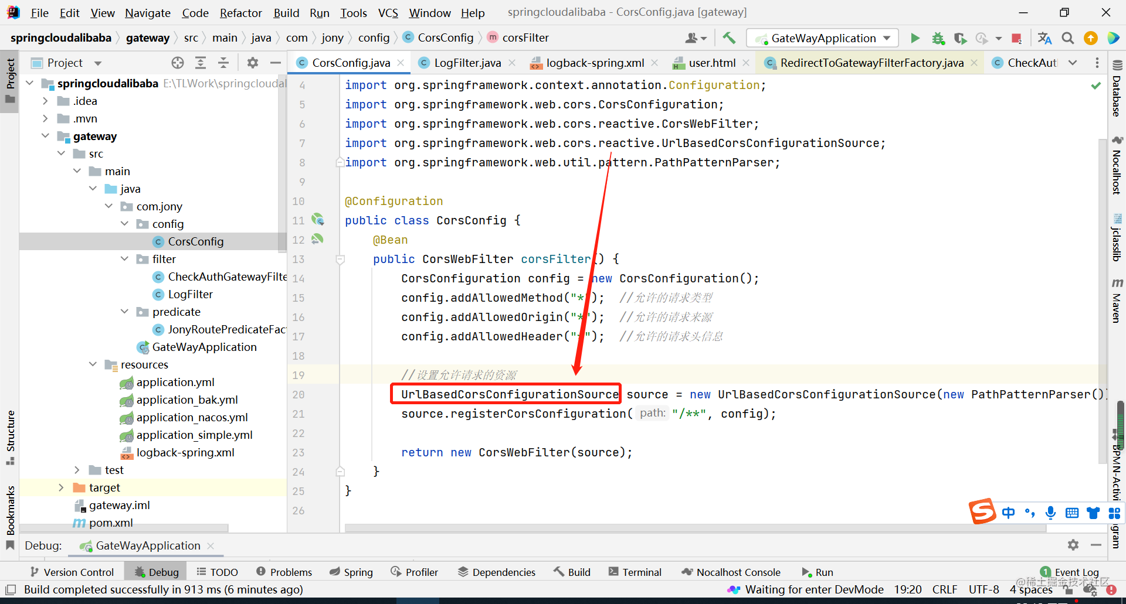Open the Terminal tool window
Screen dimensions: 1126x604
pyautogui.click(x=635, y=572)
